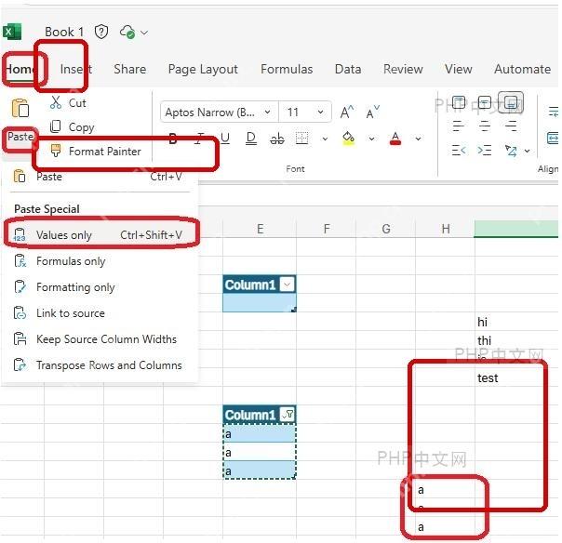
Task: Expand the fill color options arrow
Action: point(371,139)
